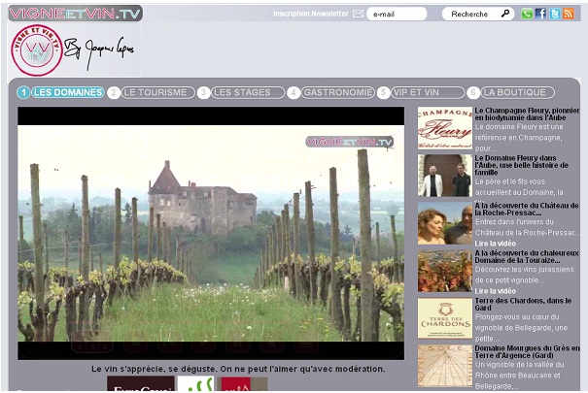Click 'Le domaine Fleury est une référence' excerpt
This screenshot has width=588, height=393.
pyautogui.click(x=519, y=138)
